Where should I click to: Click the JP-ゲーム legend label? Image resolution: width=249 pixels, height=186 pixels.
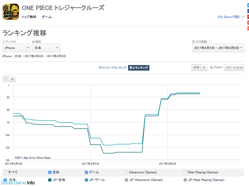(97, 180)
